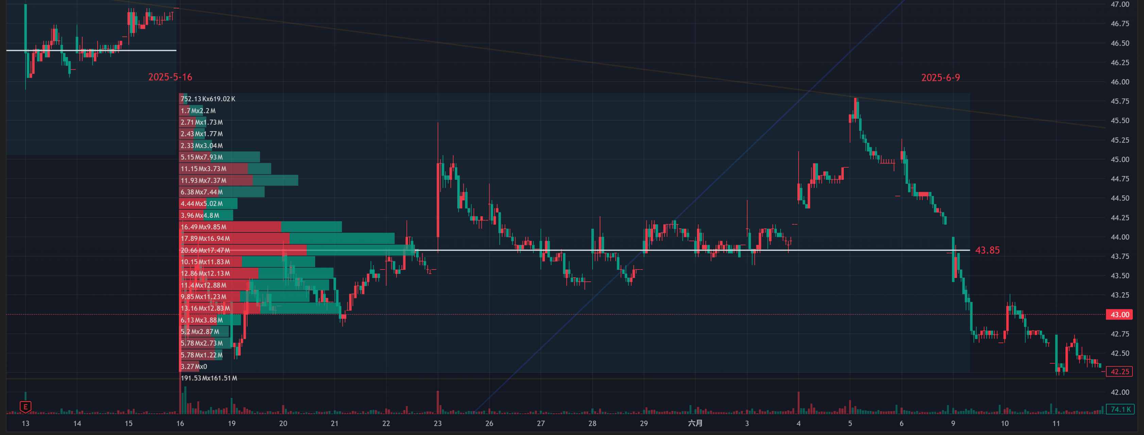Click the red earnings E marker
This screenshot has height=435, width=1144.
(x=25, y=406)
